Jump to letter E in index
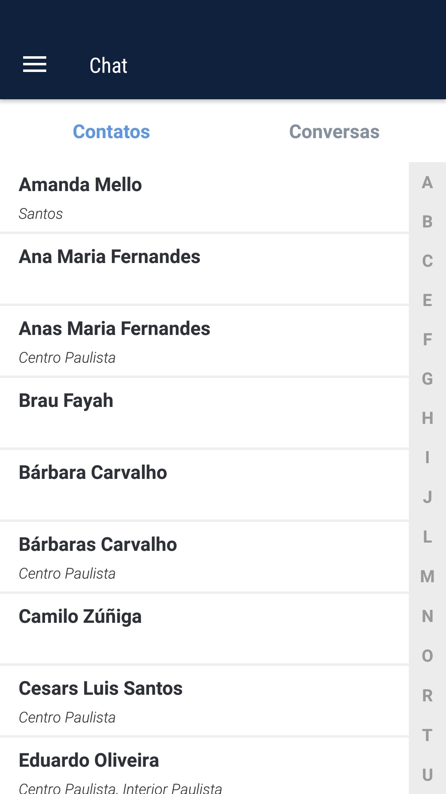The image size is (446, 794). [x=427, y=300]
